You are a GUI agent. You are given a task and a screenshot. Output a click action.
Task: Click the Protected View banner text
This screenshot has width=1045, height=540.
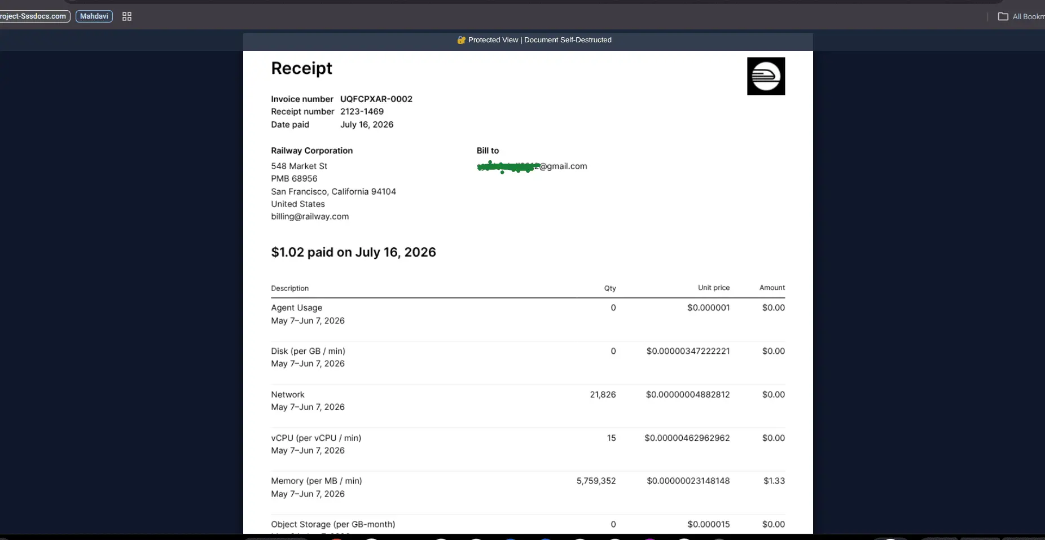tap(540, 40)
